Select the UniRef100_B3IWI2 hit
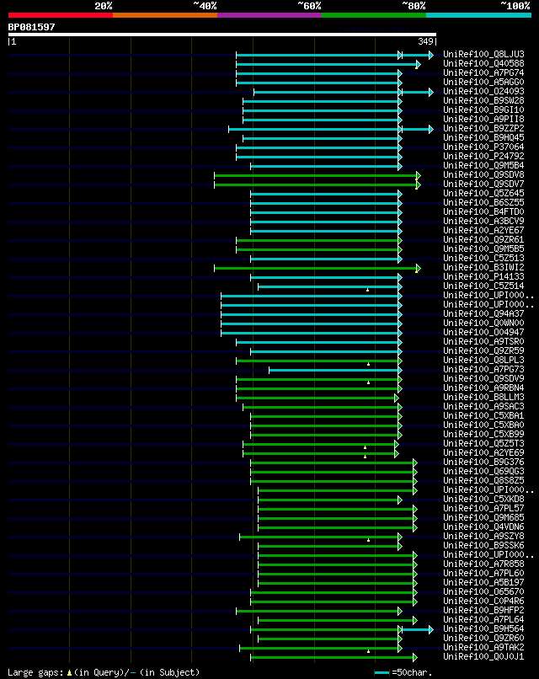The width and height of the screenshot is (539, 679). pos(483,268)
